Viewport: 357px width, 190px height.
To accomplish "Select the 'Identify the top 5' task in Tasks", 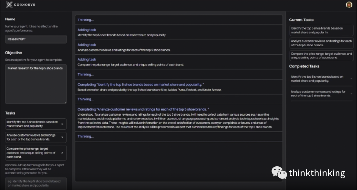I will (36, 124).
